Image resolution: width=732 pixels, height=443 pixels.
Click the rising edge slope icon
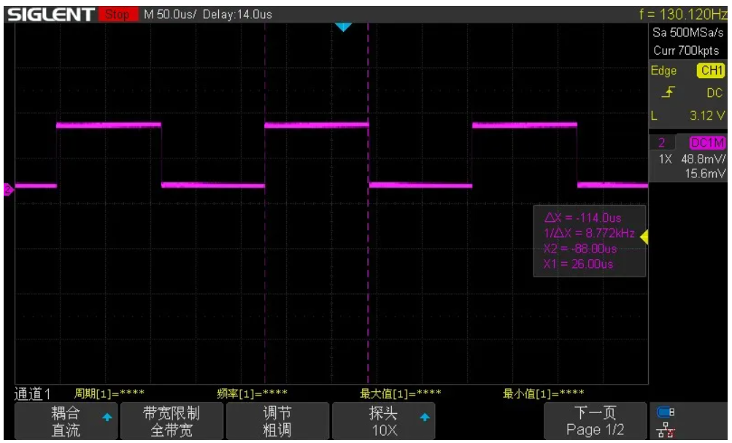click(x=668, y=93)
